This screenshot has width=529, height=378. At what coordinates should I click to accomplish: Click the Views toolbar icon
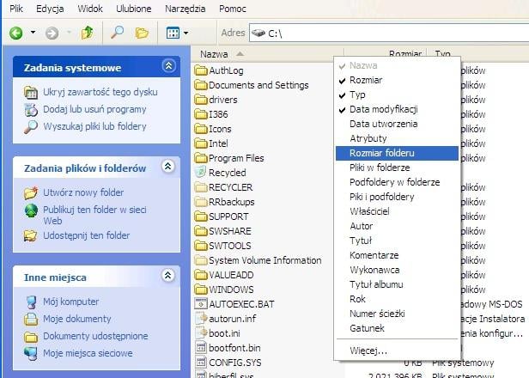click(173, 33)
